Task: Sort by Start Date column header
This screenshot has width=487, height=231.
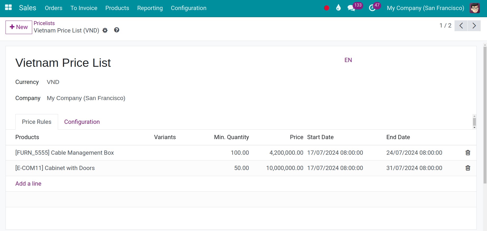Action: [320, 137]
